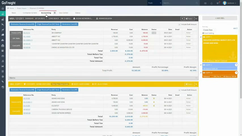
Task: Open the ocean ship module in the sidebar
Action: [x=3, y=14]
